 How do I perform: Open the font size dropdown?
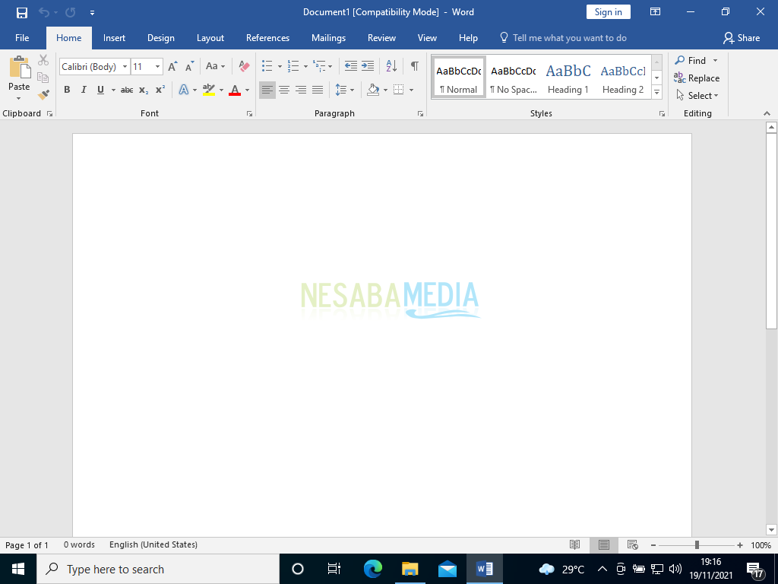pyautogui.click(x=158, y=67)
